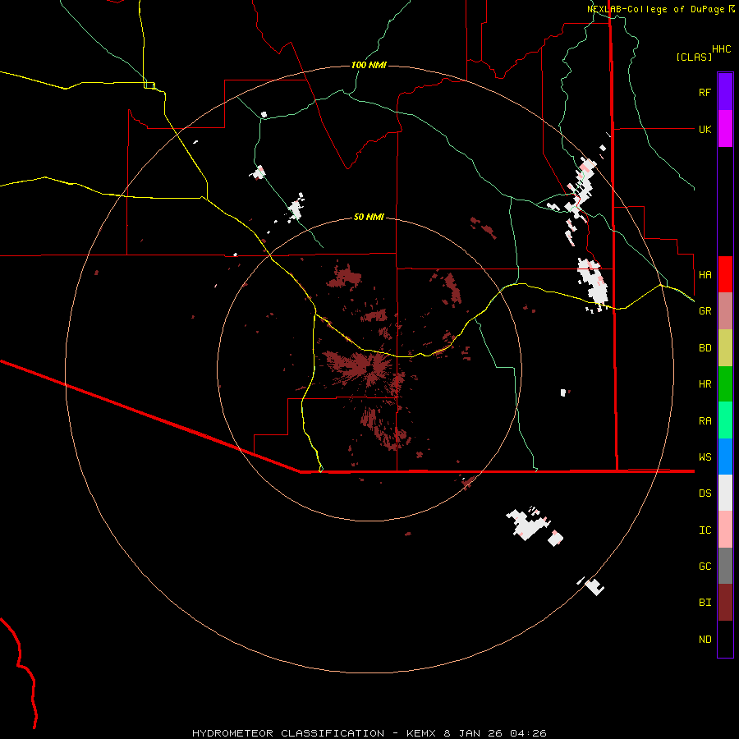Click the radar site center of the echo cluster
This screenshot has height=739, width=739.
tap(370, 369)
